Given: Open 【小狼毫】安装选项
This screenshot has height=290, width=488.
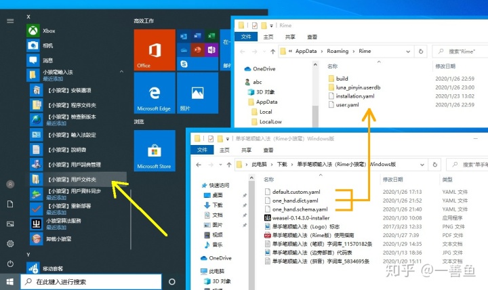Looking at the screenshot, I should [78, 90].
